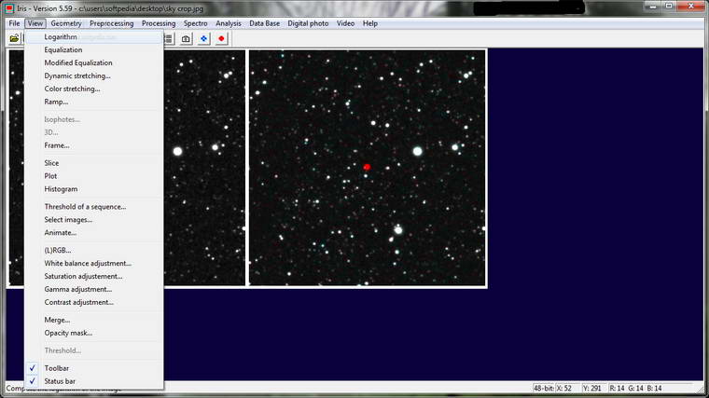Click the red circle record toolbar icon
The image size is (709, 398).
[221, 39]
